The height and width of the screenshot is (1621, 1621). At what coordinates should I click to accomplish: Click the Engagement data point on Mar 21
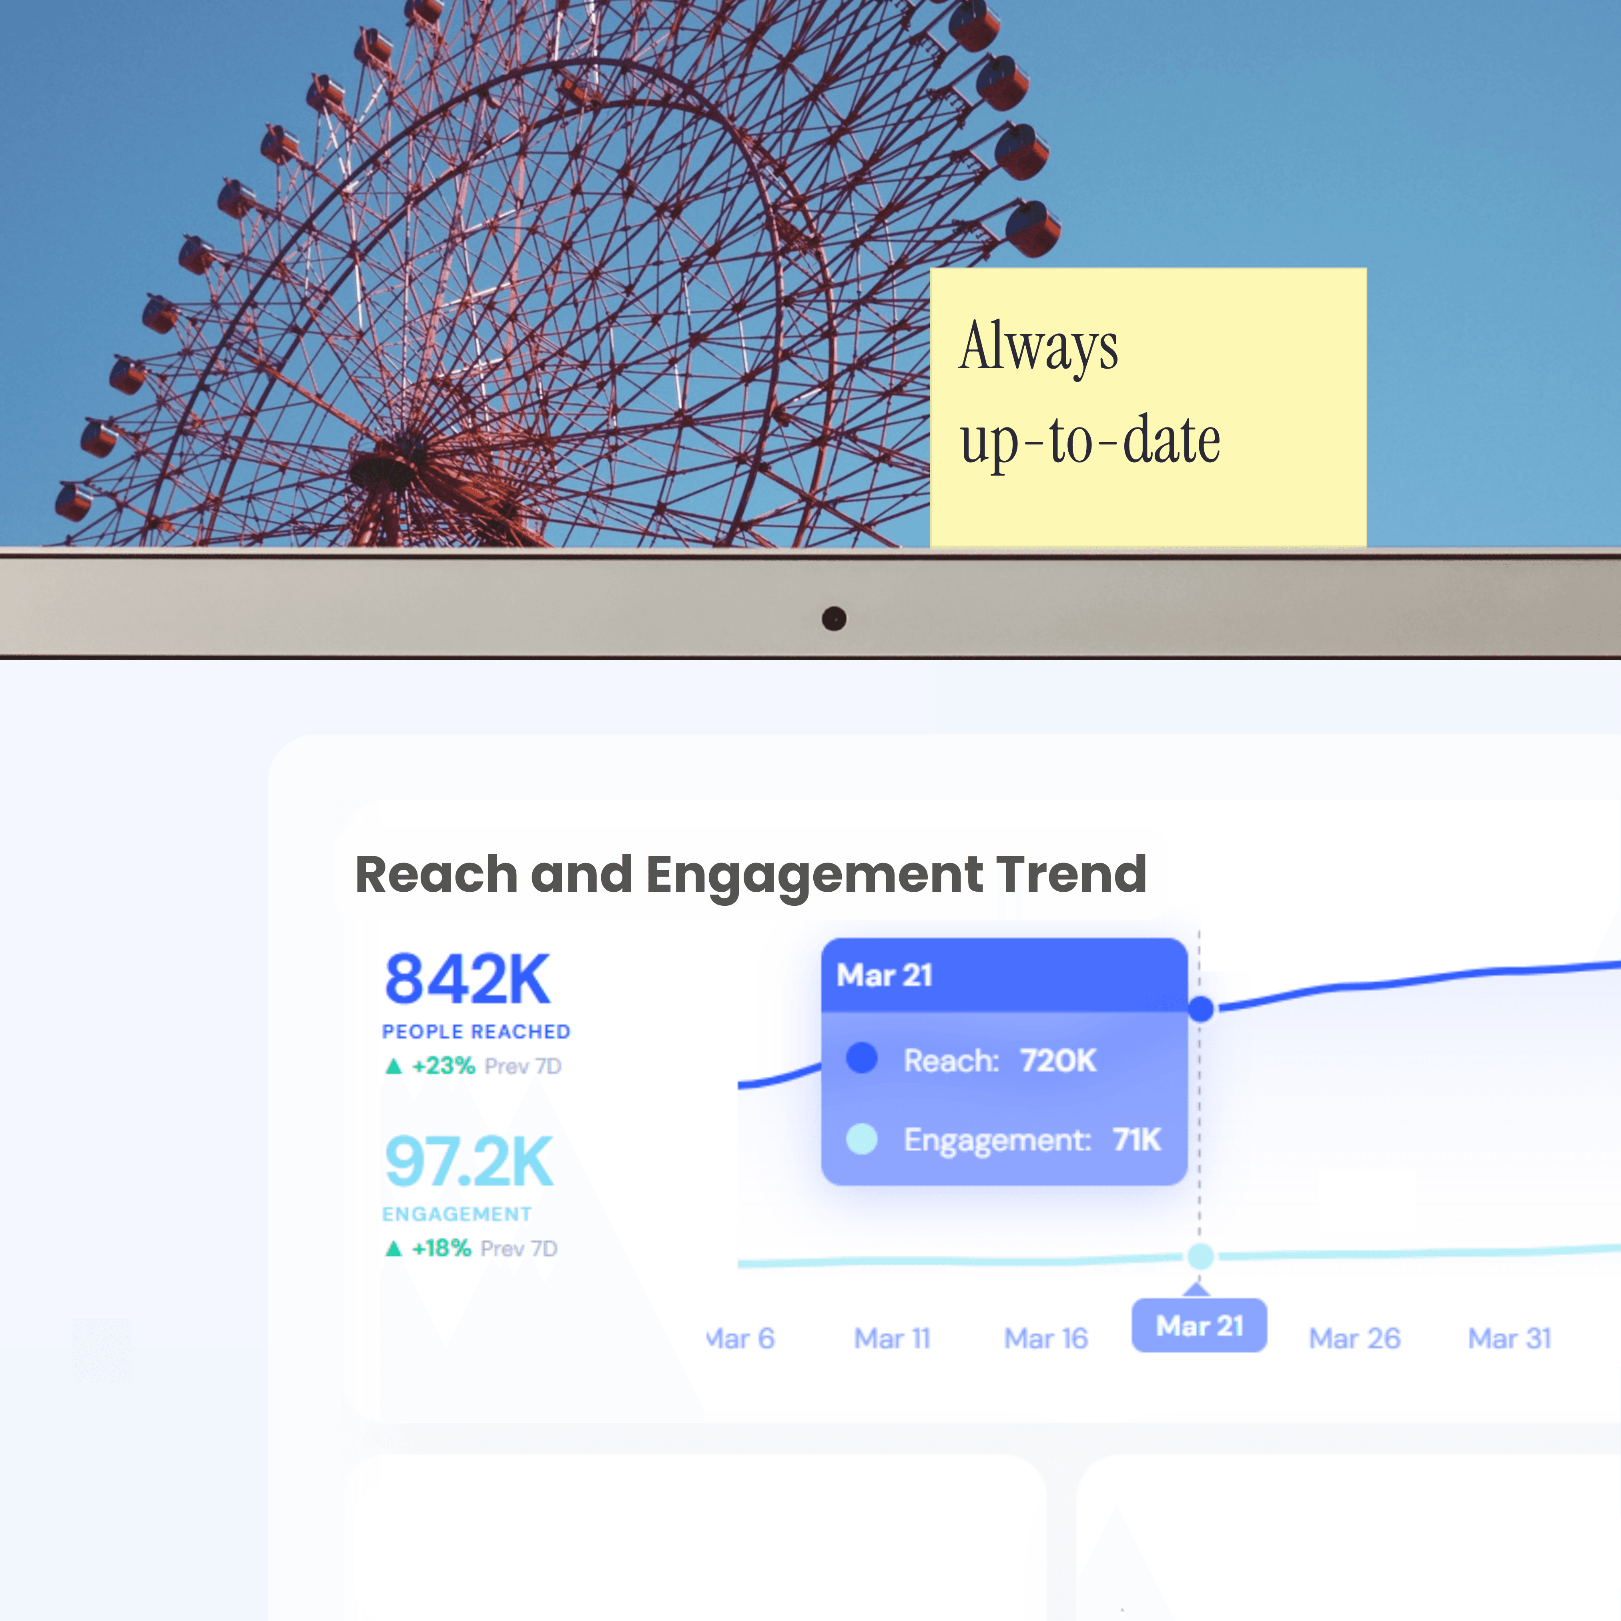point(1201,1256)
